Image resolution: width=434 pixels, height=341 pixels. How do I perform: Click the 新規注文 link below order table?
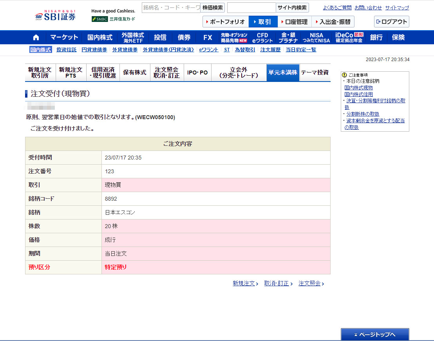[244, 283]
